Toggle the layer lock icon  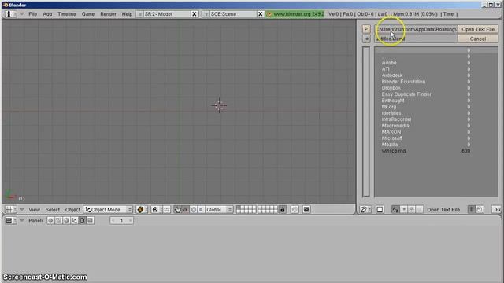pyautogui.click(x=282, y=210)
